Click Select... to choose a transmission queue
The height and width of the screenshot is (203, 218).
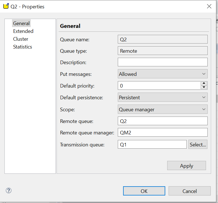click(x=198, y=144)
